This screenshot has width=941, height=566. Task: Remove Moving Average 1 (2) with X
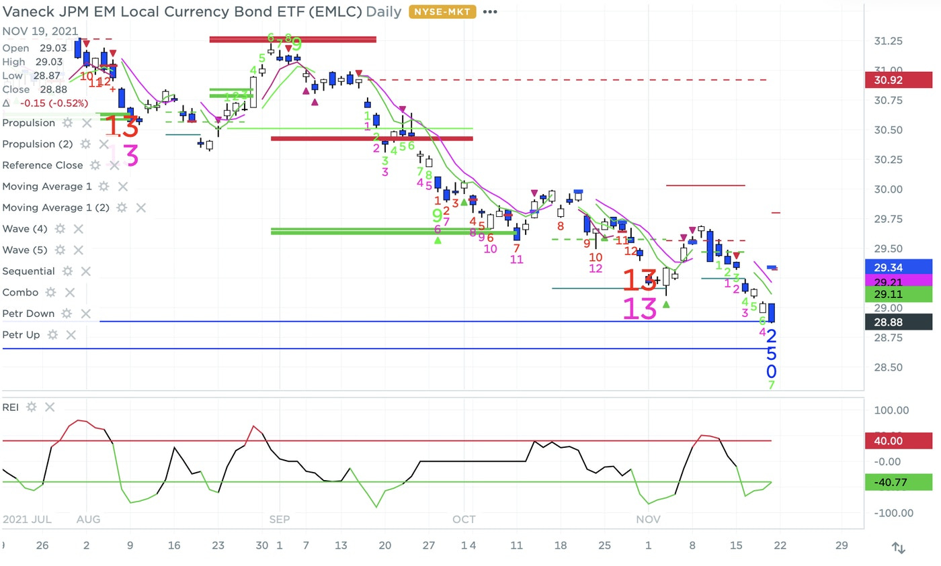click(140, 208)
